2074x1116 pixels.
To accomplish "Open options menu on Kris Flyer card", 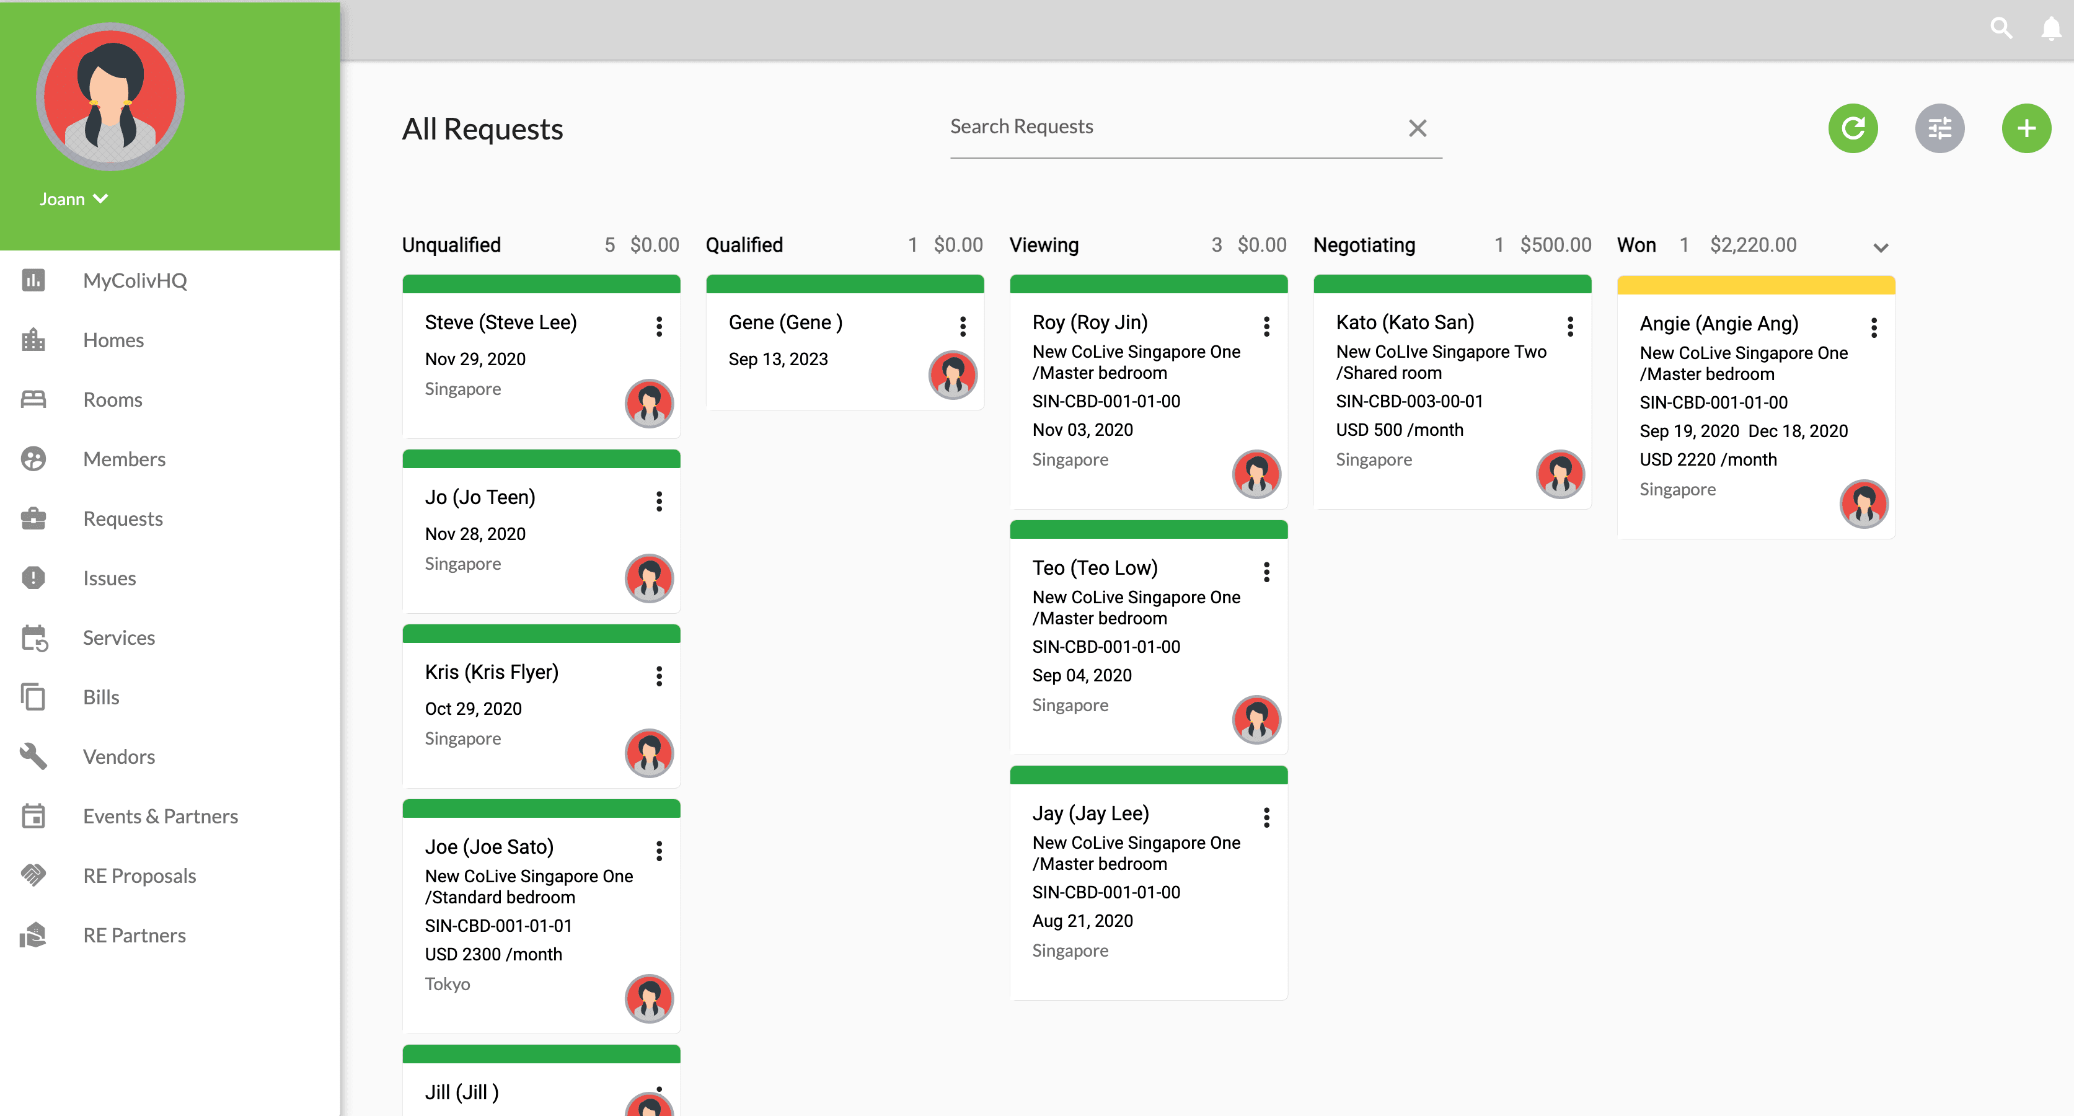I will pos(659,676).
